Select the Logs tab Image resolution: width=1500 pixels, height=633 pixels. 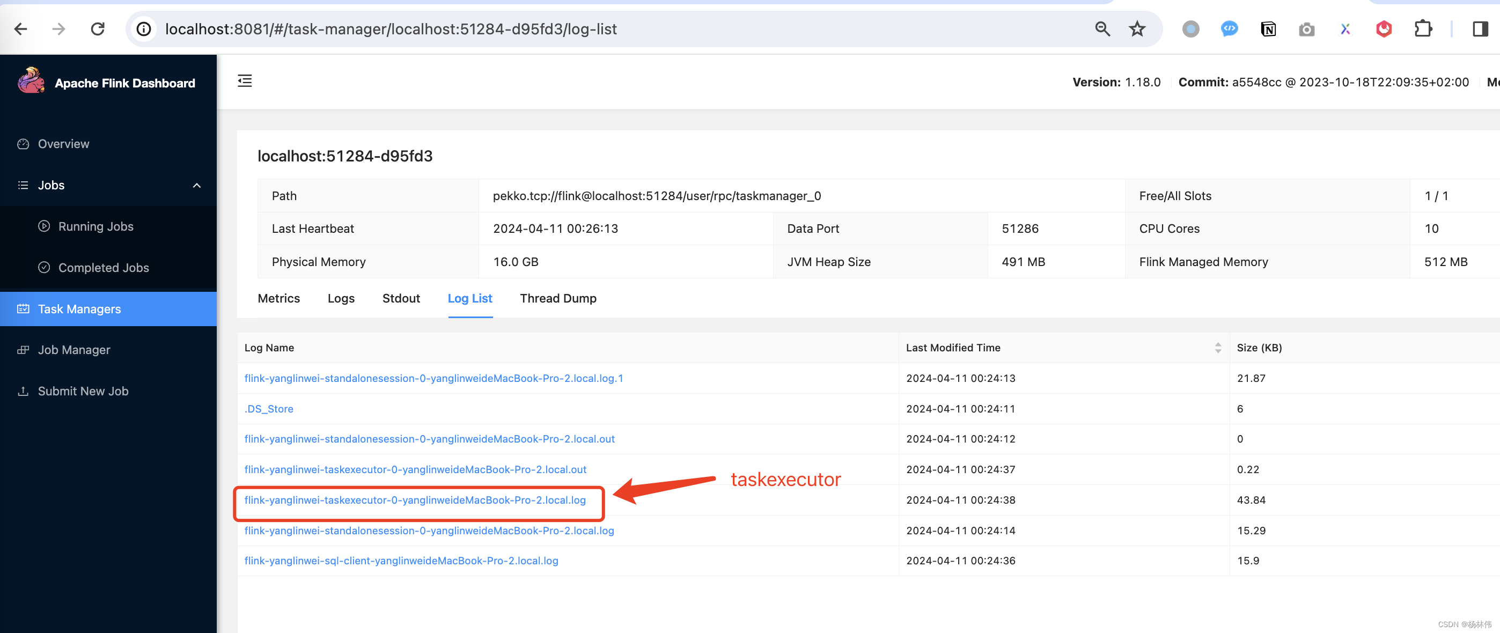342,298
